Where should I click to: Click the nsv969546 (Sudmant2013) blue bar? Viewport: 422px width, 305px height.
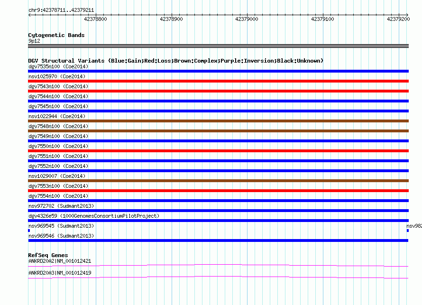(218, 240)
